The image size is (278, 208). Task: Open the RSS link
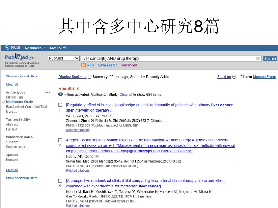click(90, 65)
